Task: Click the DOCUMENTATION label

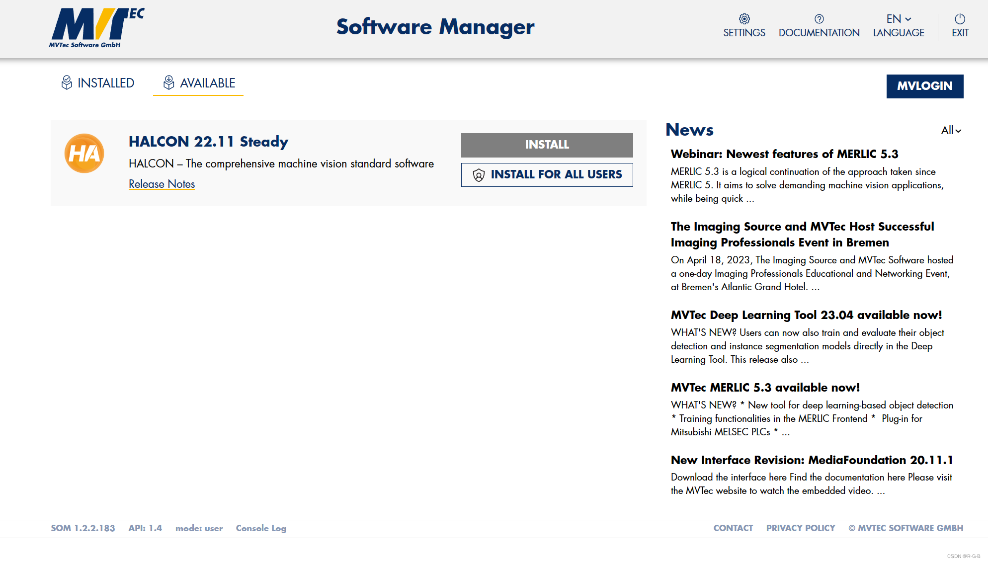Action: click(819, 33)
